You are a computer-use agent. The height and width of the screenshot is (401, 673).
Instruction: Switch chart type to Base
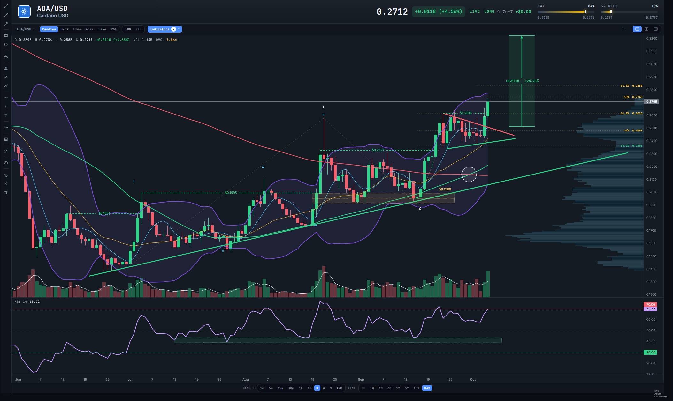(x=102, y=29)
